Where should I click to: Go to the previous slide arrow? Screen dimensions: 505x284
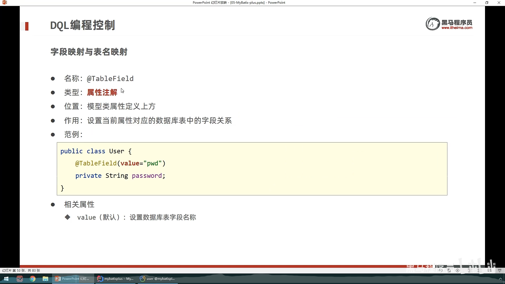[x=441, y=270]
